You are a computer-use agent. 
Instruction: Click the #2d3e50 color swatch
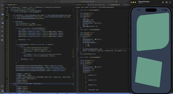click(95, 23)
